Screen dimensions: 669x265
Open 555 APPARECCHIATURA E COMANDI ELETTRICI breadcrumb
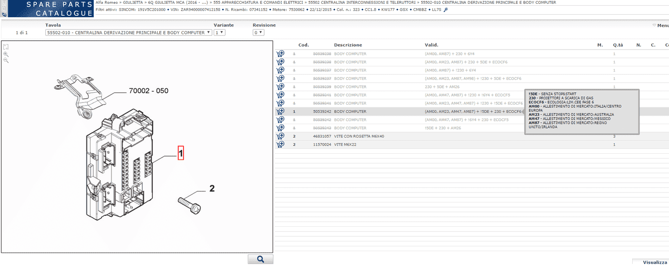tap(258, 2)
